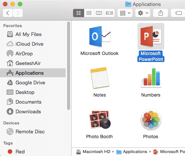
Task: Click the Share toolbar button
Action: tap(161, 13)
